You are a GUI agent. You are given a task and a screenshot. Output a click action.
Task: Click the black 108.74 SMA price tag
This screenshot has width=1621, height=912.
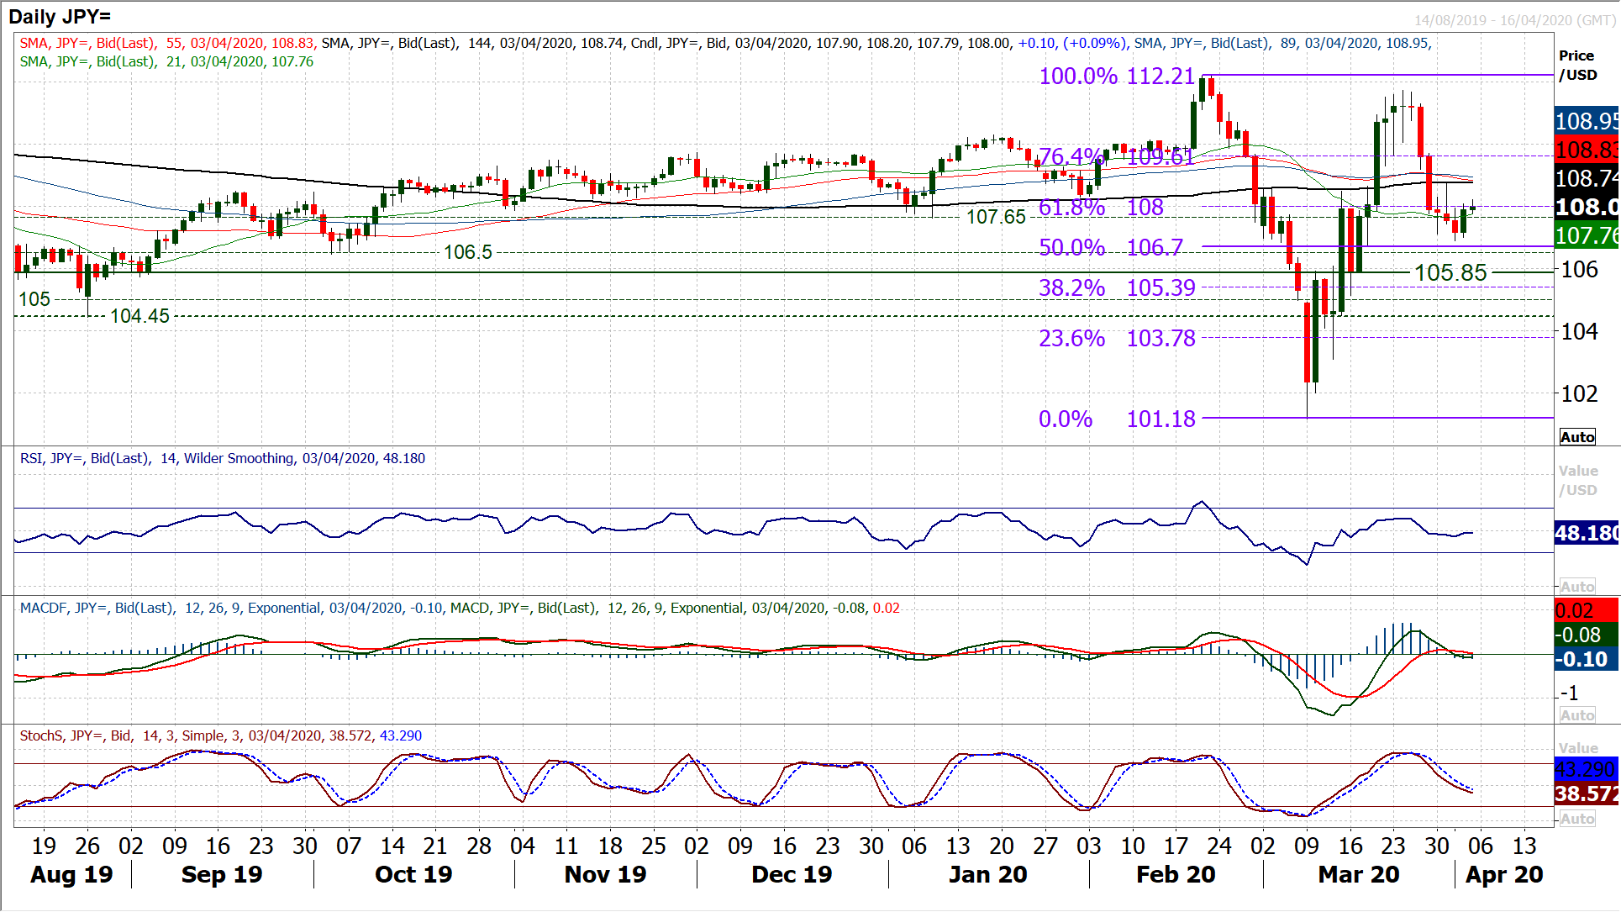click(1587, 178)
